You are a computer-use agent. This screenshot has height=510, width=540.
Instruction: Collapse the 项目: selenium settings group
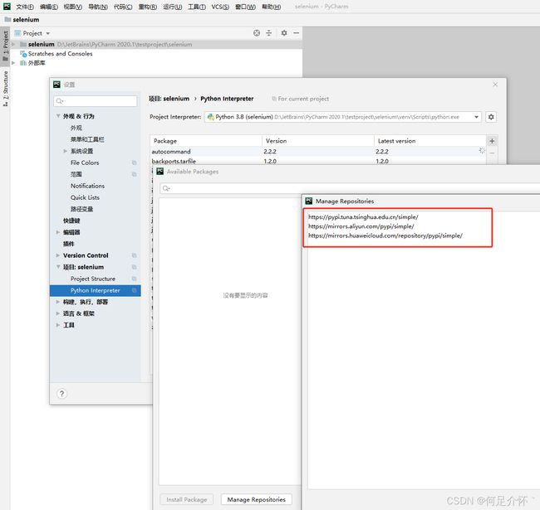tap(58, 267)
